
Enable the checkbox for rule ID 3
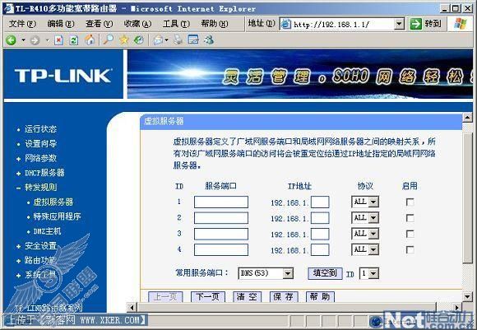[x=410, y=234]
